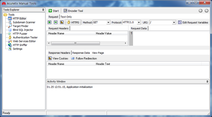Image resolution: width=212 pixels, height=117 pixels.
Task: Click the Follow Redirection button
Action: pyautogui.click(x=84, y=59)
